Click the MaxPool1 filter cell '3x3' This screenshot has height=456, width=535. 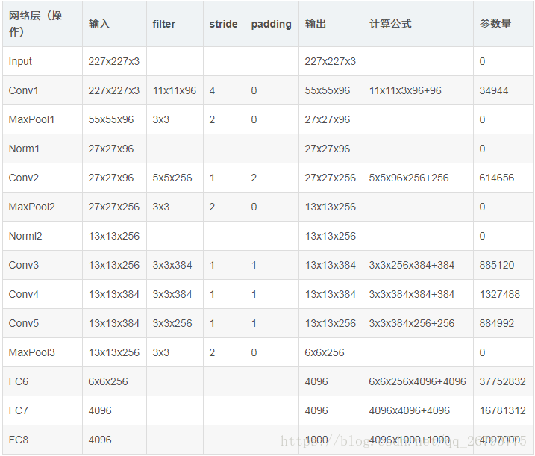click(161, 119)
